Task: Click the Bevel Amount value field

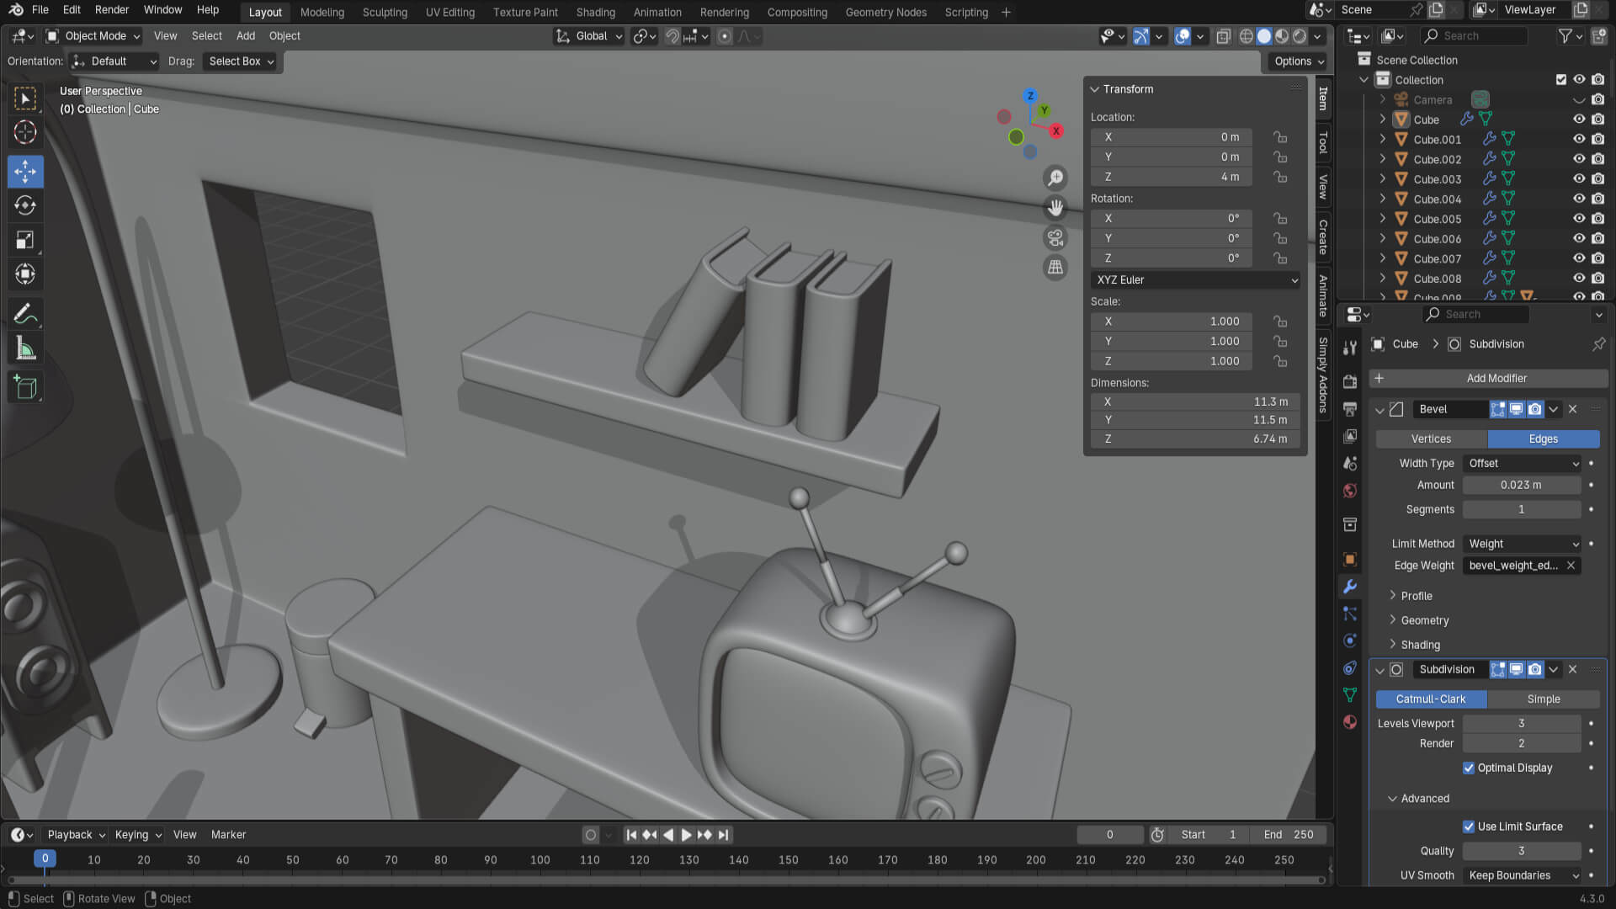Action: [1521, 486]
